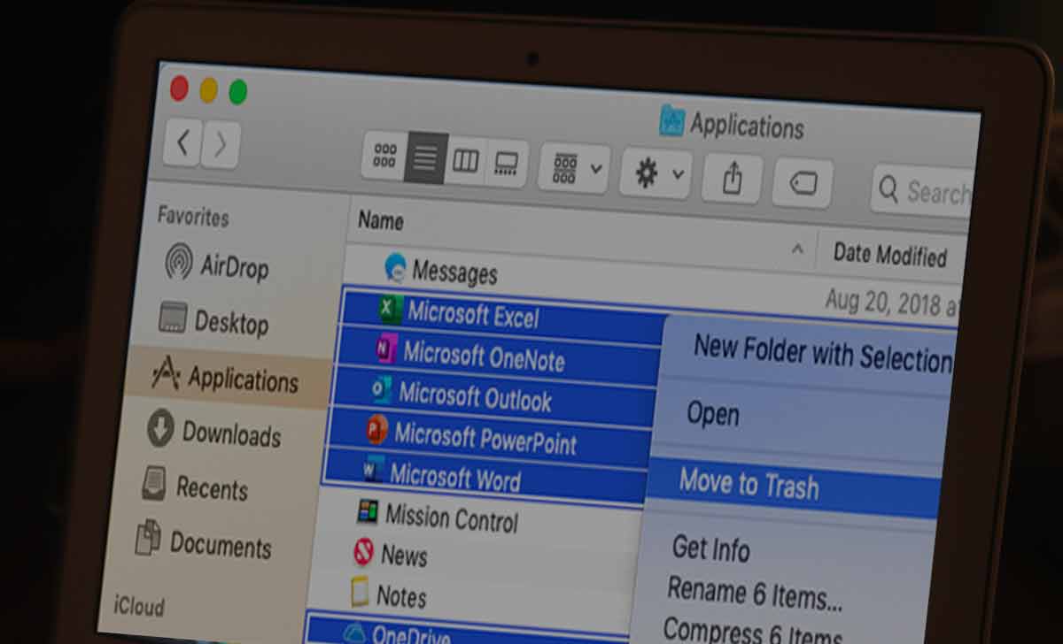The width and height of the screenshot is (1063, 644).
Task: Click the OneNote app icon
Action: coord(385,350)
